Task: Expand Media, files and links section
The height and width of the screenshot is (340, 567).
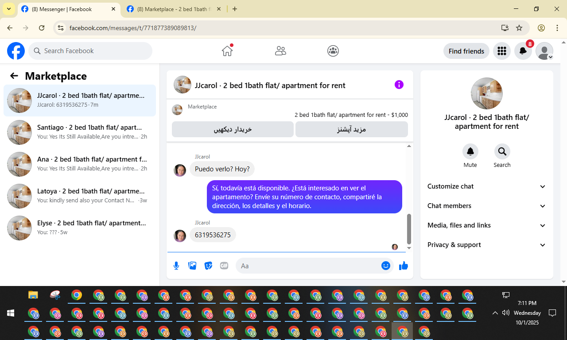Action: [x=487, y=225]
